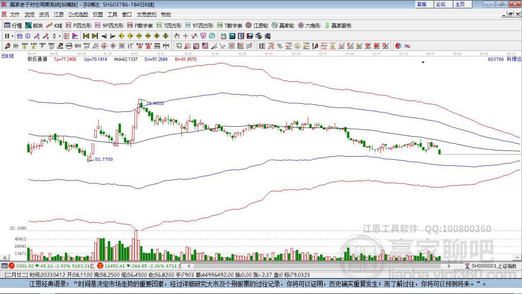Open the 江恩 menu
Screen dimensions: 522x294
[59, 14]
